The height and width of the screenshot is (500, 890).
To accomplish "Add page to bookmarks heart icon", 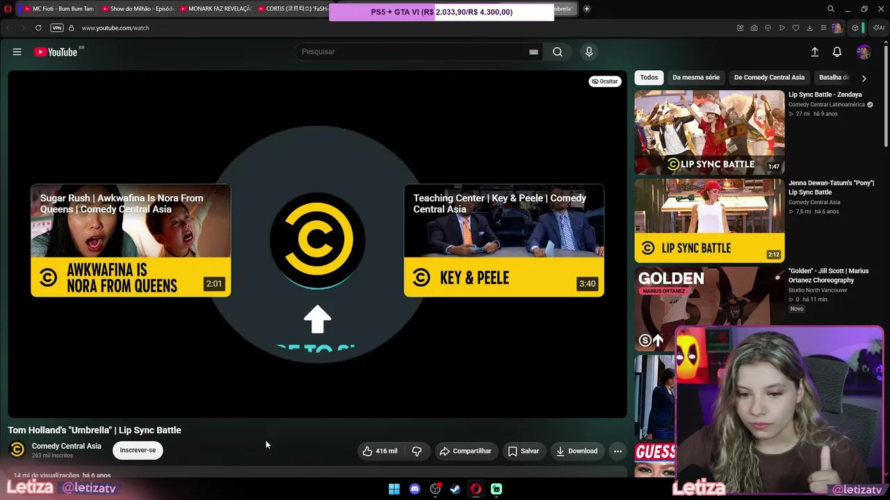I will [796, 28].
